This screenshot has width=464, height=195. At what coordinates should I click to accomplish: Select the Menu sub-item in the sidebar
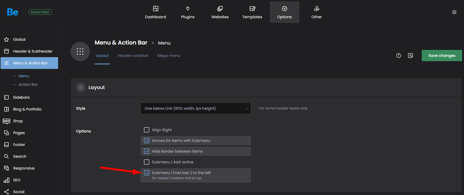coord(24,76)
